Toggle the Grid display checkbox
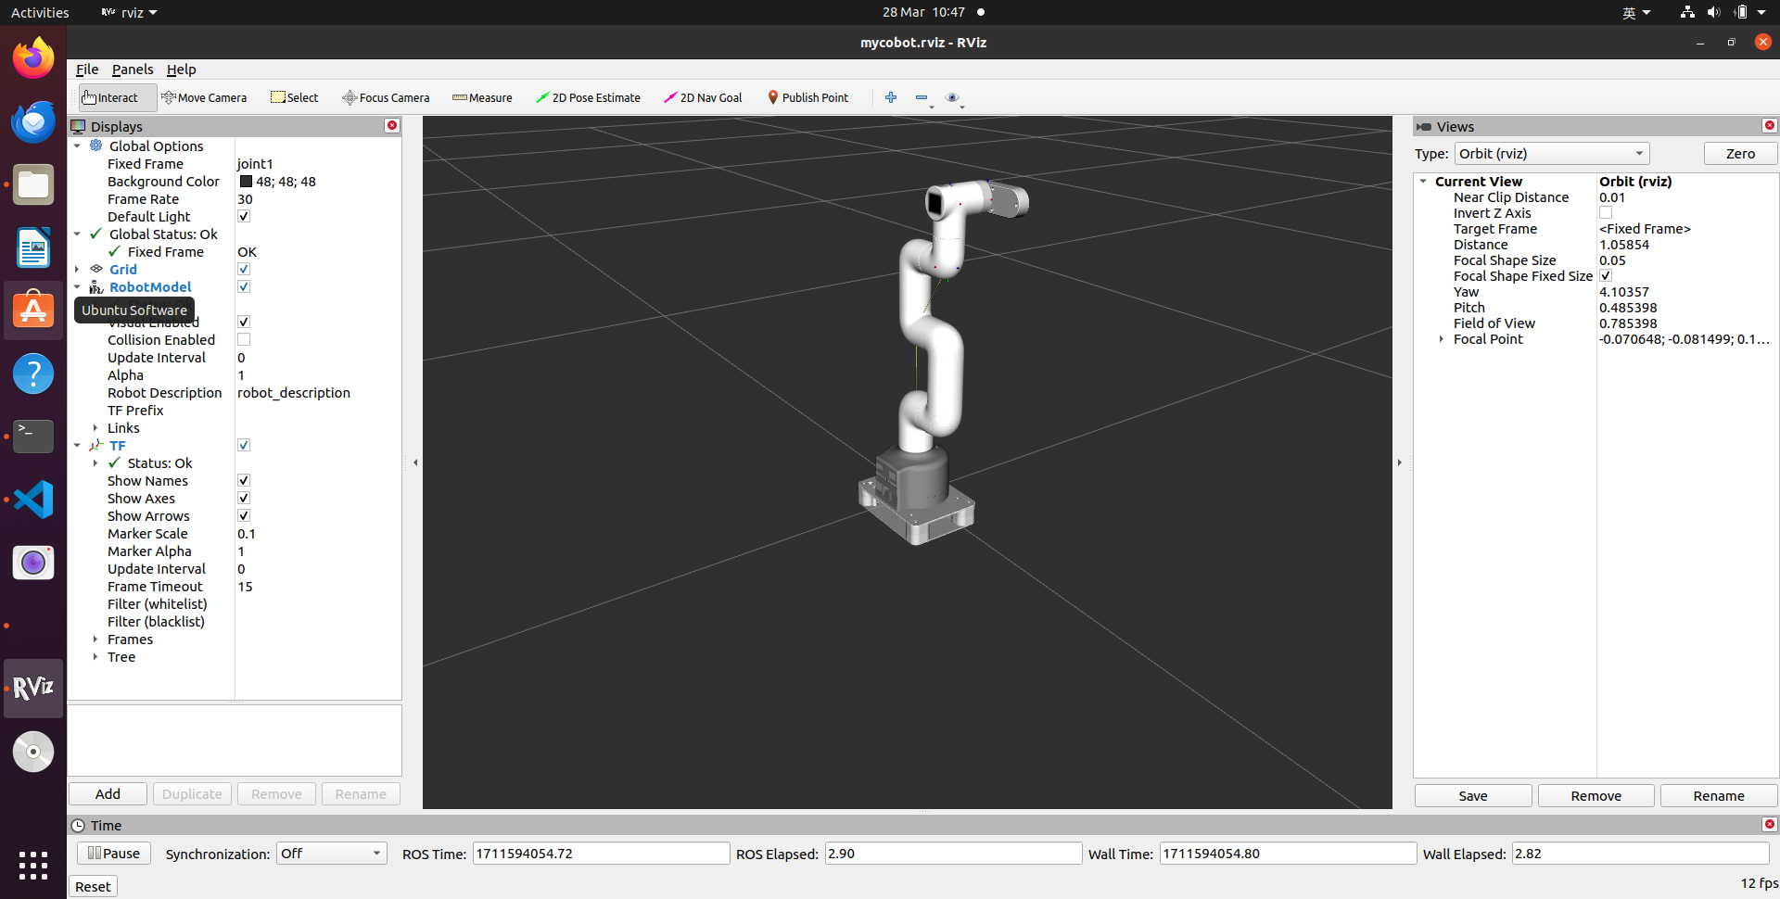Screen dimensions: 1780x899 (x=244, y=269)
